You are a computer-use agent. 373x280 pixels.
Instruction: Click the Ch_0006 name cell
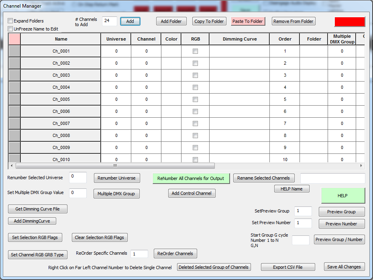coord(61,111)
